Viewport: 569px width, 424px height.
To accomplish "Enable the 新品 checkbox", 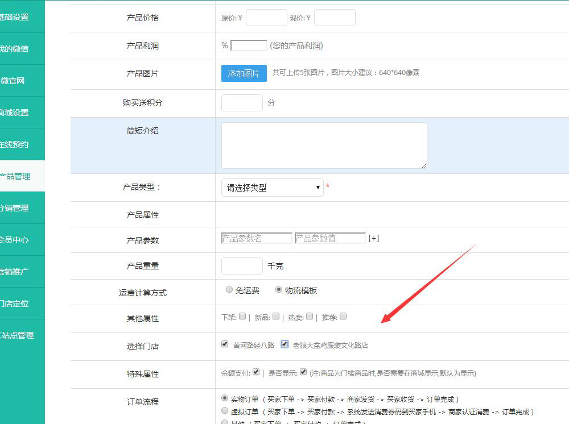I will click(x=276, y=317).
